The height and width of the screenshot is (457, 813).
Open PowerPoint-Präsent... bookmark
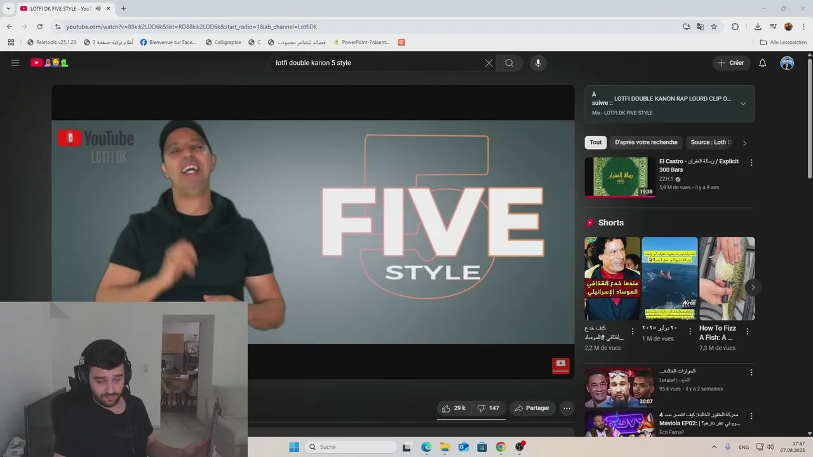pyautogui.click(x=361, y=43)
